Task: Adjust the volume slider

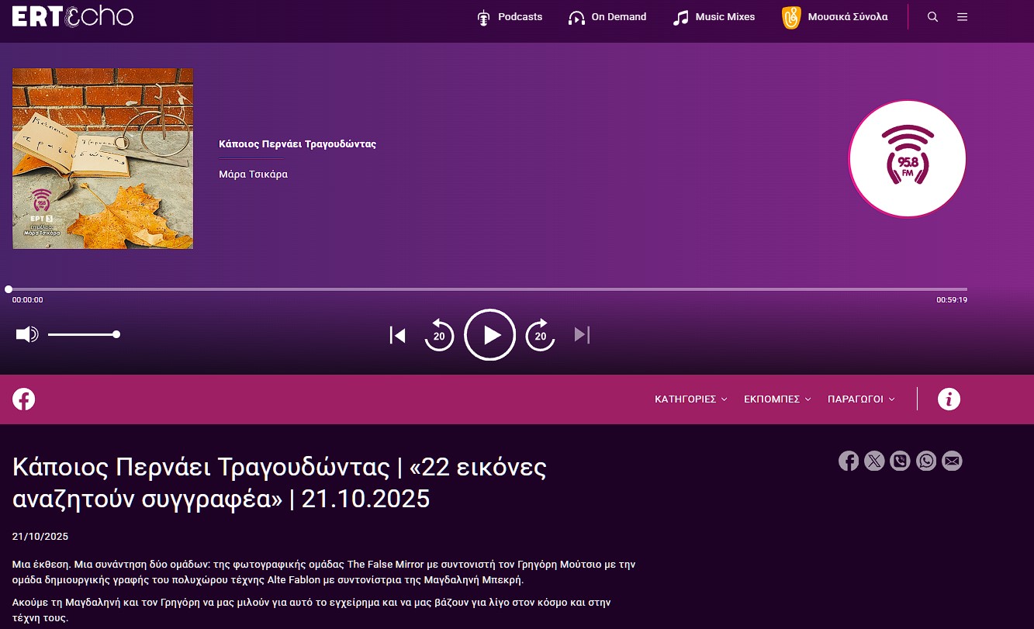Action: pos(82,334)
